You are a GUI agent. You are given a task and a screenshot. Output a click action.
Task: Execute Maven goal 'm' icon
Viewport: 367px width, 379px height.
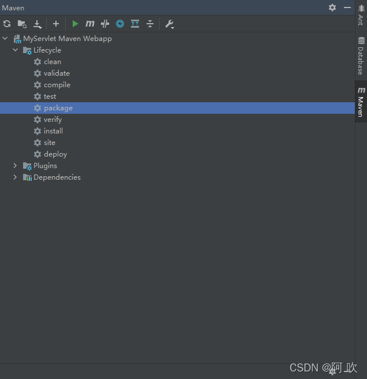[90, 24]
